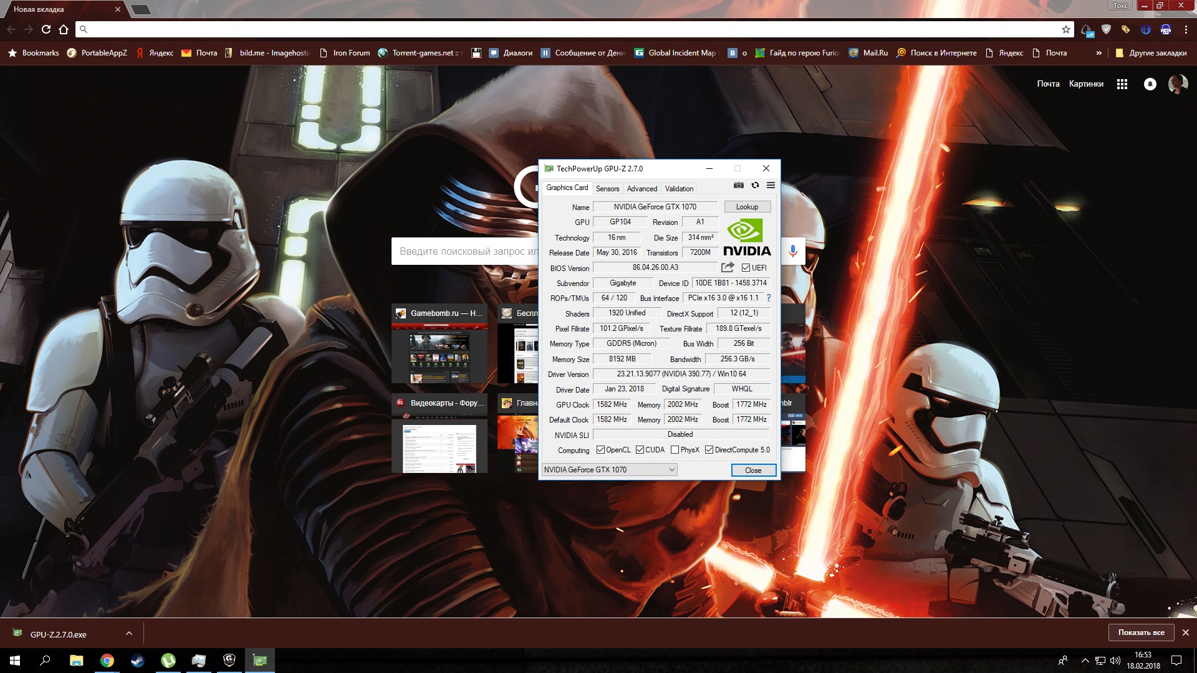This screenshot has height=673, width=1197.
Task: Click the GPU-Z refresh icon
Action: [x=755, y=185]
